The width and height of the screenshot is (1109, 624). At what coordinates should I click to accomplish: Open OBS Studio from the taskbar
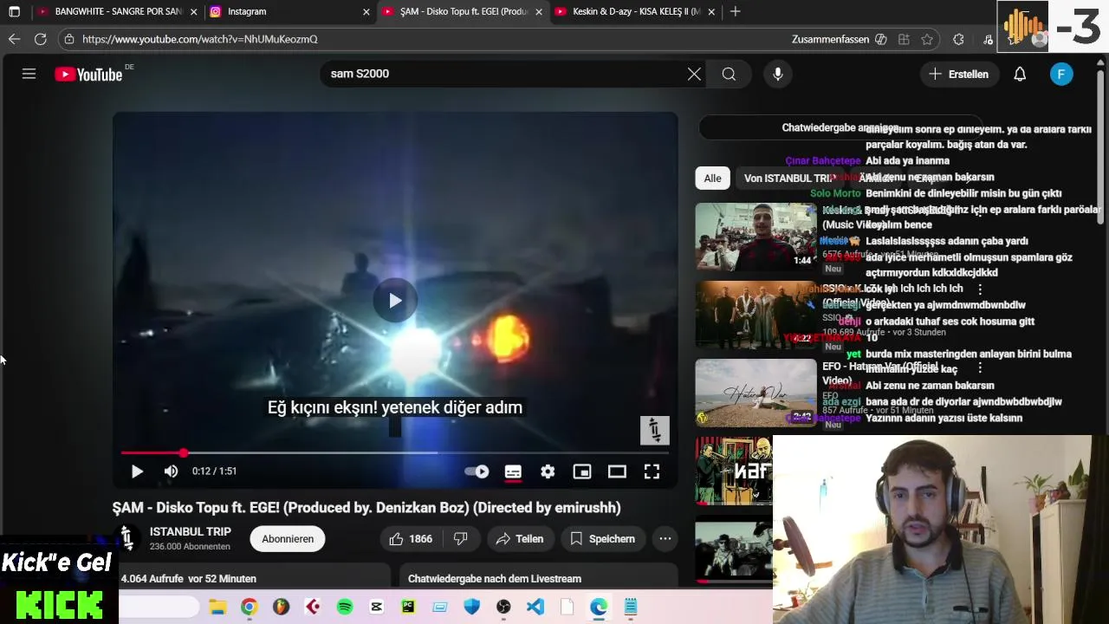click(x=503, y=608)
